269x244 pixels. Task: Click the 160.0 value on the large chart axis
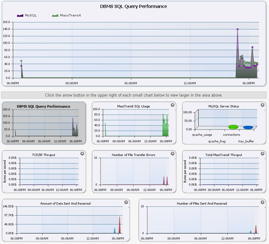7,22
